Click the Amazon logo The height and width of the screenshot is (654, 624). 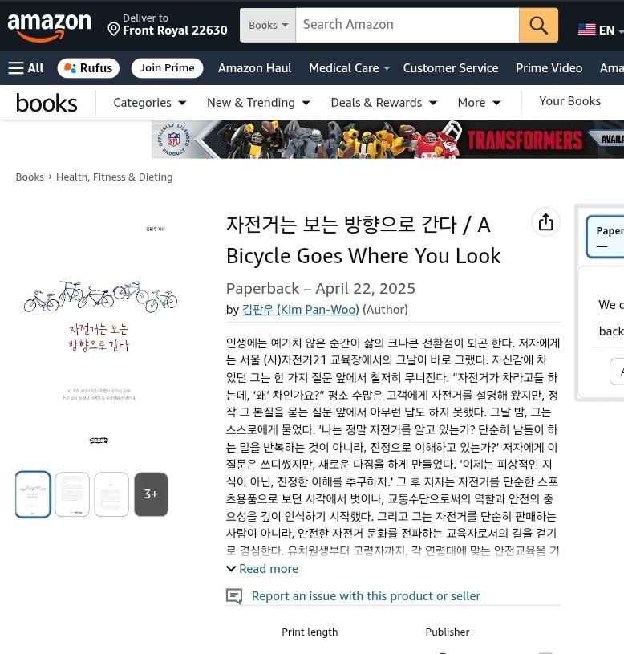(x=49, y=26)
